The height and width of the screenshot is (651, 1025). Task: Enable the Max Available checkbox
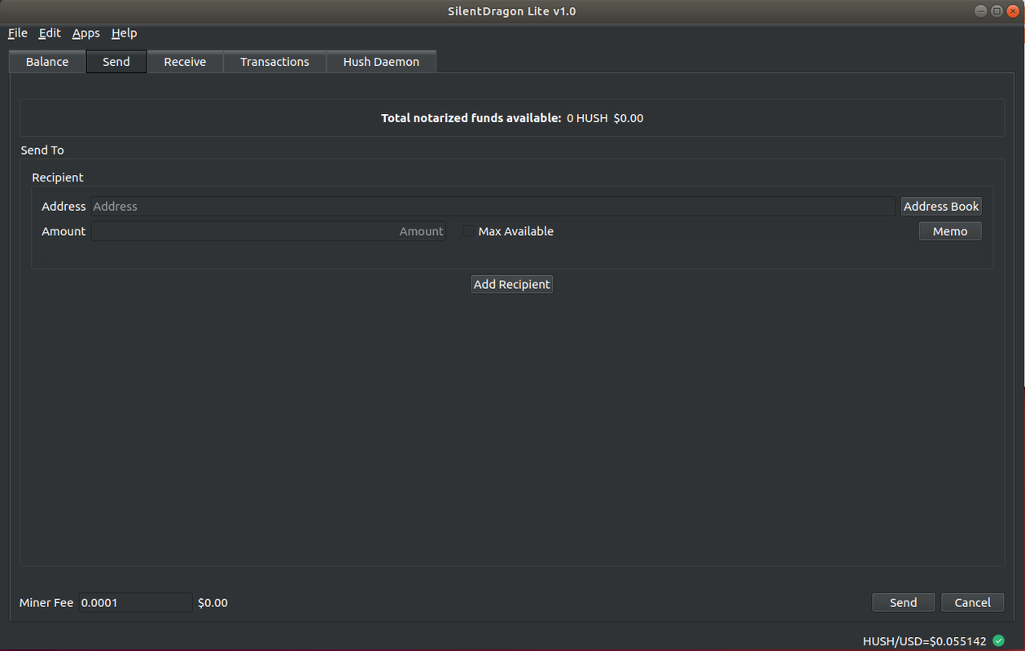(468, 231)
